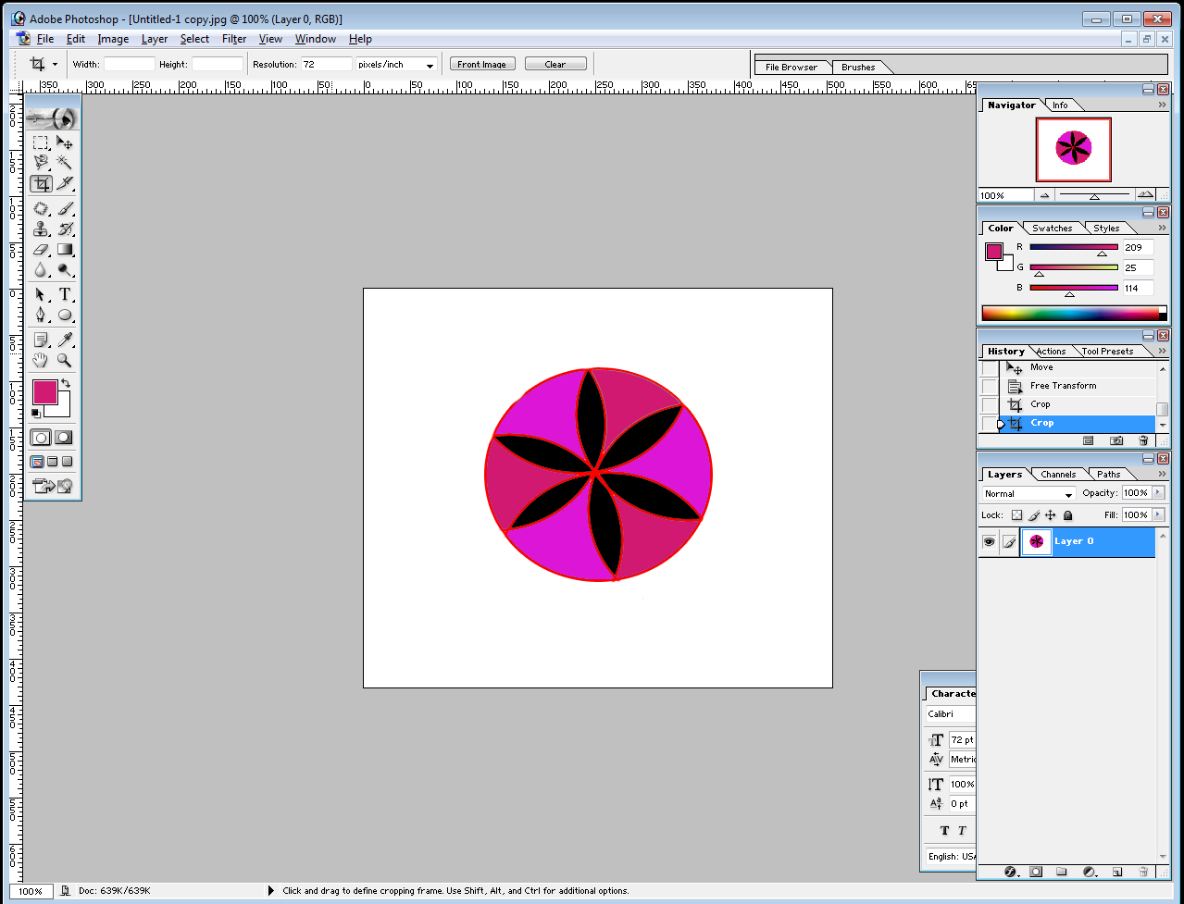The width and height of the screenshot is (1184, 904).
Task: Select the Dodge tool
Action: pos(65,270)
